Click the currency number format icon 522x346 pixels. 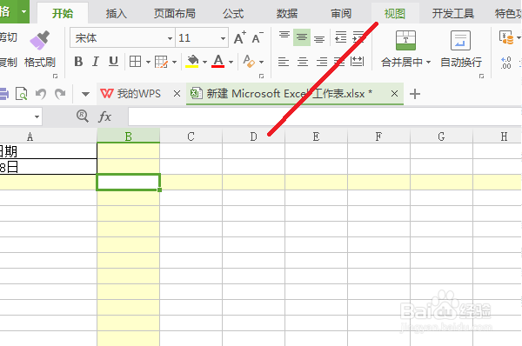(x=506, y=37)
